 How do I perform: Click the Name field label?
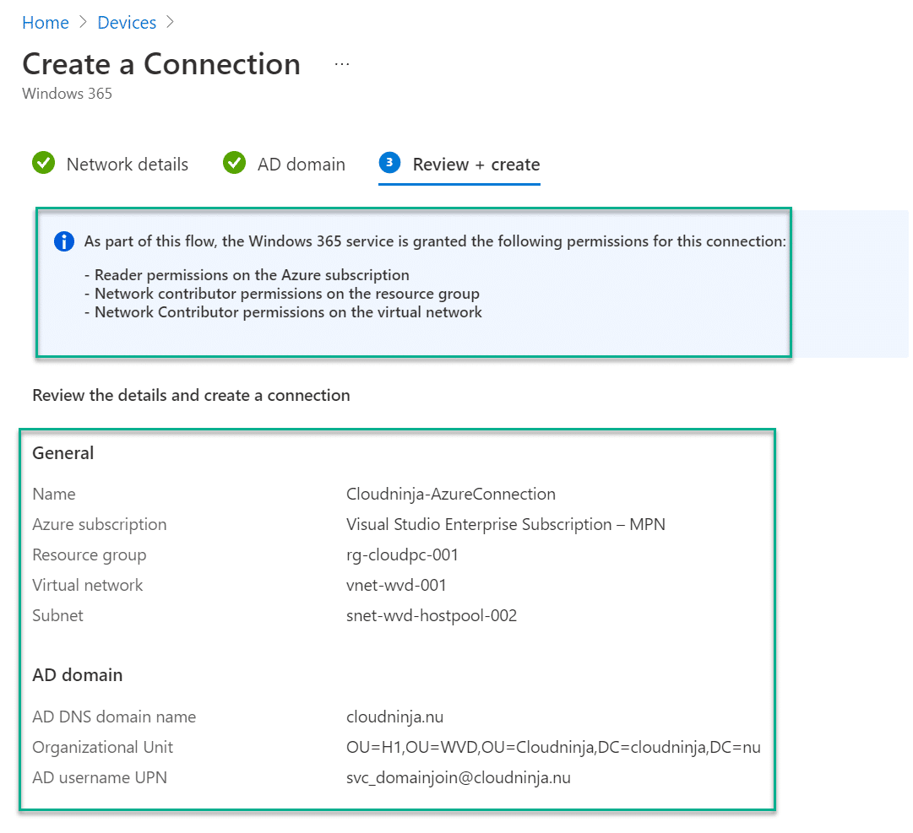(x=54, y=494)
